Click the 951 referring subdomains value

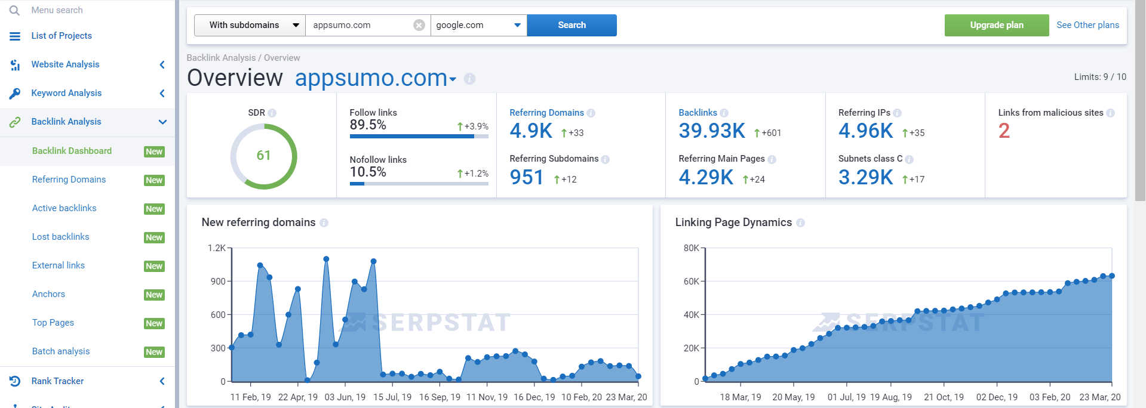coord(527,177)
